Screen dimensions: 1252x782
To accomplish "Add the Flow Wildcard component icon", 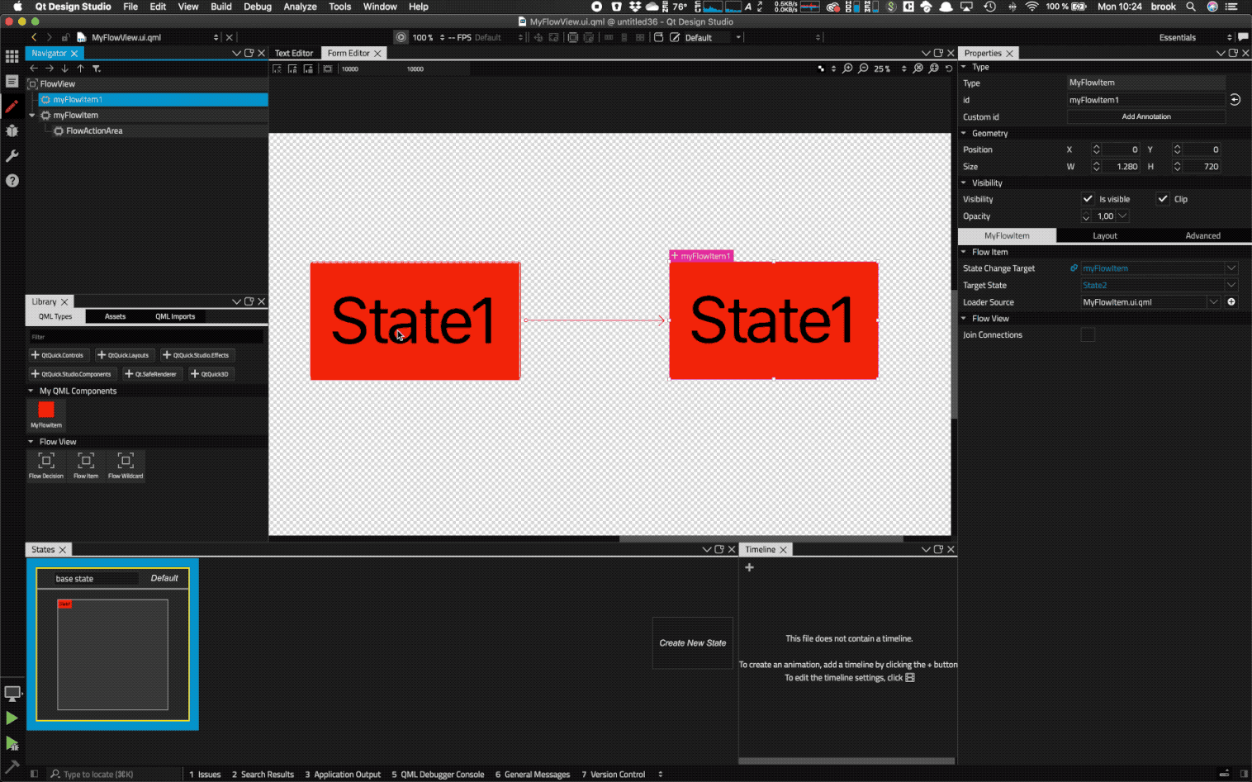I will pos(126,462).
